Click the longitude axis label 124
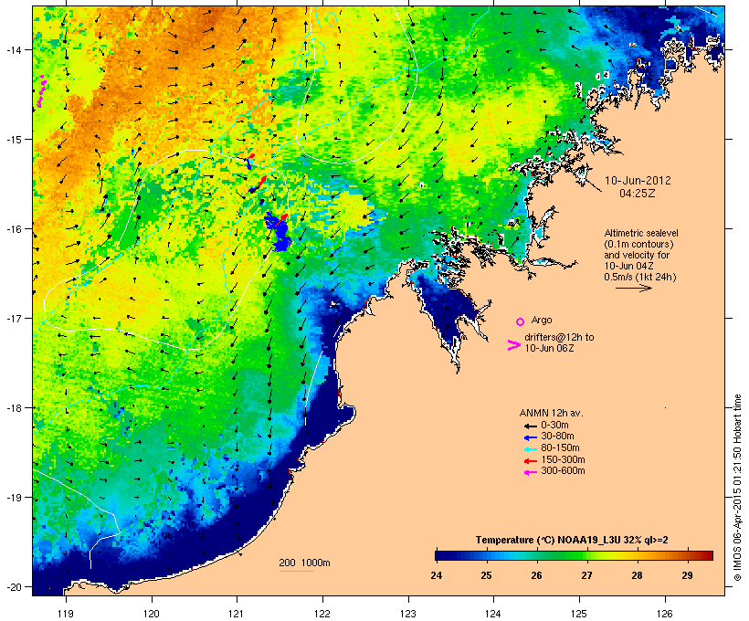The height and width of the screenshot is (621, 749). point(493,614)
